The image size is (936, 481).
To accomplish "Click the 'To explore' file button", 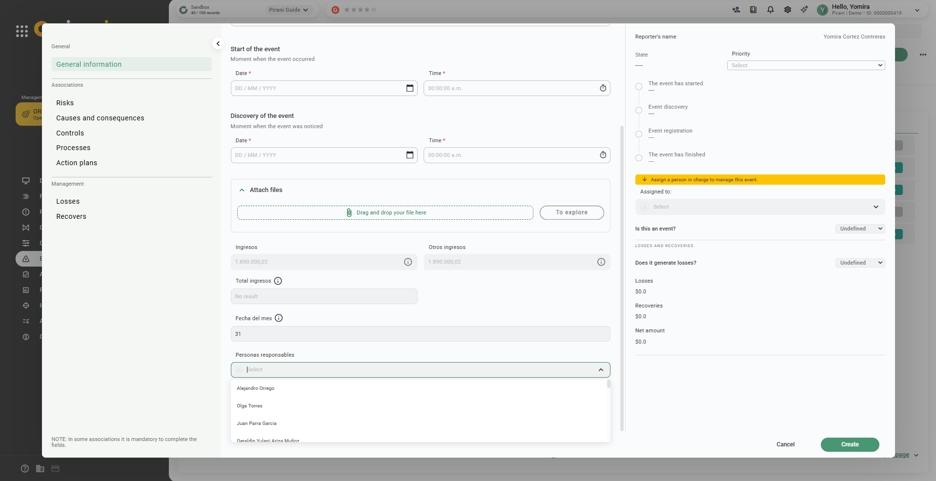I will click(571, 212).
